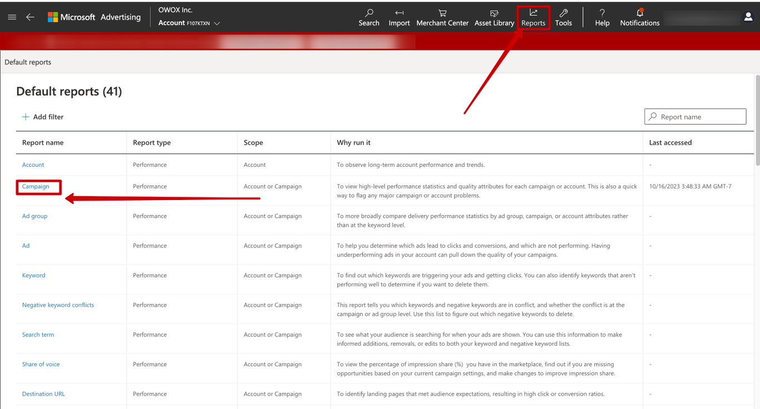Click the Last accessed column header
The width and height of the screenshot is (760, 409).
(x=670, y=143)
